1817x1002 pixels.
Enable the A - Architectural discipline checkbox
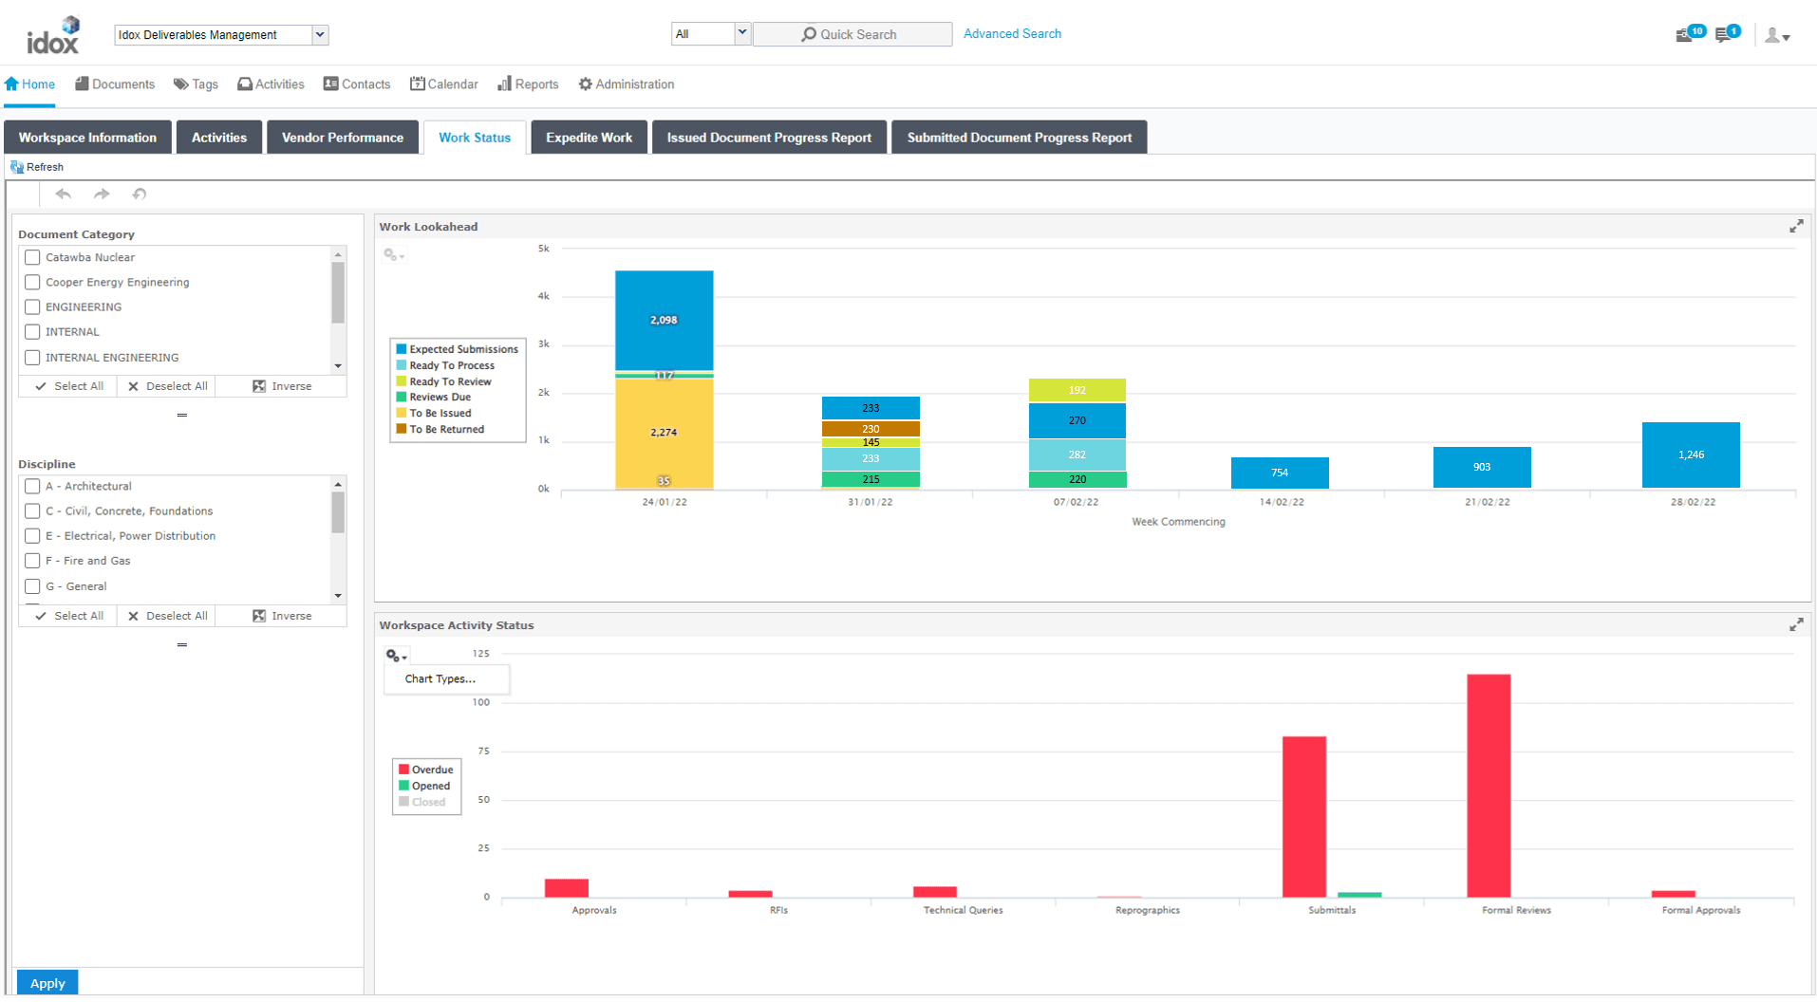point(32,487)
